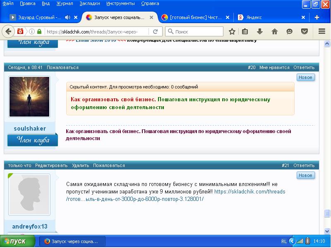Image resolution: width=331 pixels, height=248 pixels.
Task: Click Удалить on post #21
Action: (80, 166)
